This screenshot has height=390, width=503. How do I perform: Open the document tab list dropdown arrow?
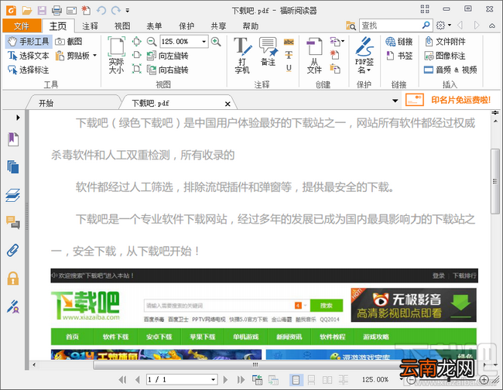(x=395, y=101)
